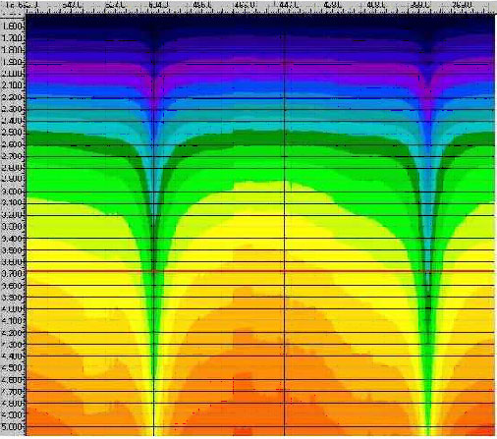The height and width of the screenshot is (439, 497).
Task: Click the 5.000 label on the time axis
Action: [x=13, y=427]
